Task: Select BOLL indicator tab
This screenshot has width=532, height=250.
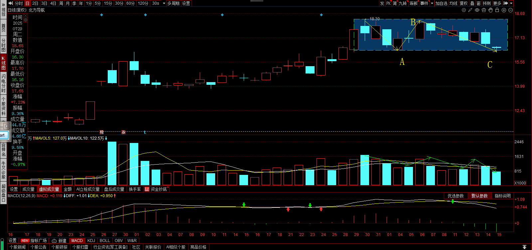Action: 105,241
